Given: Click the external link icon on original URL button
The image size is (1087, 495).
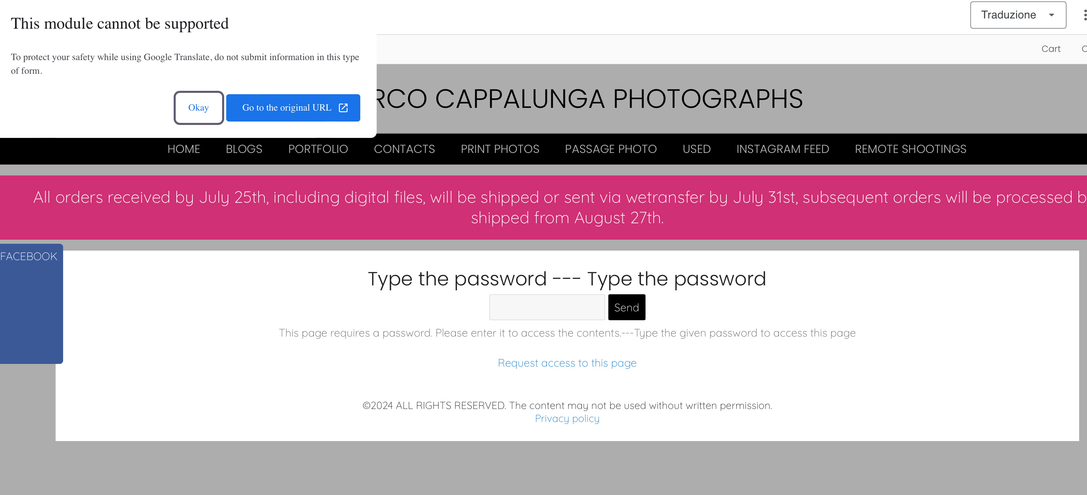Looking at the screenshot, I should coord(343,108).
